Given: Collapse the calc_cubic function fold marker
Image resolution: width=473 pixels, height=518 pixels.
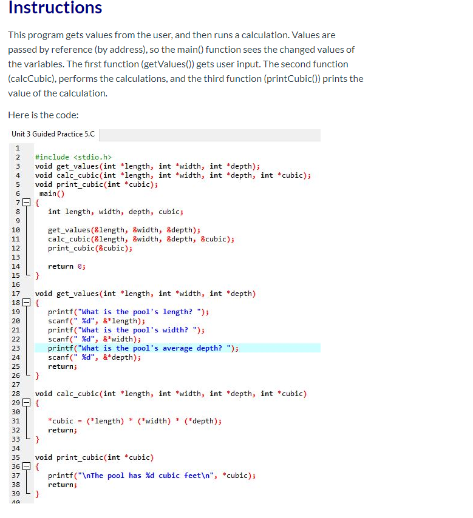Looking at the screenshot, I should pyautogui.click(x=26, y=403).
